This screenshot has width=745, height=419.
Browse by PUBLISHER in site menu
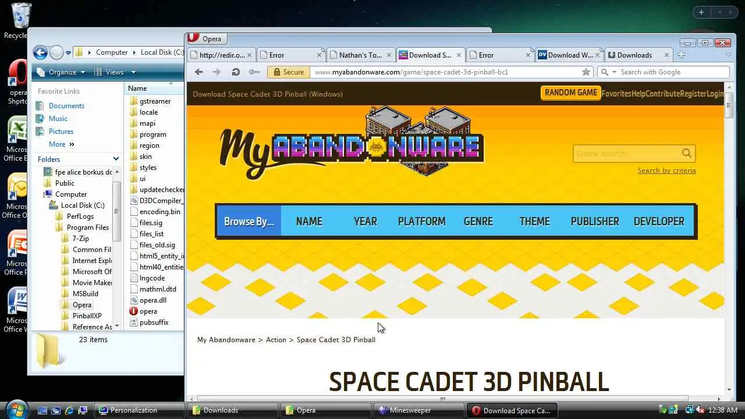coord(595,221)
